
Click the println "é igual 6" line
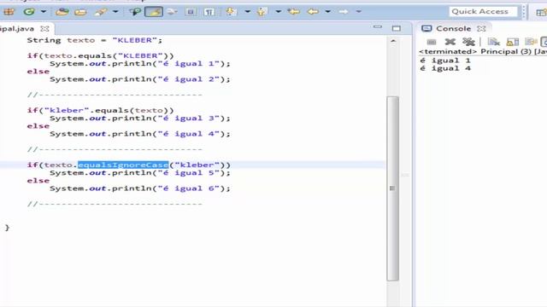(140, 188)
